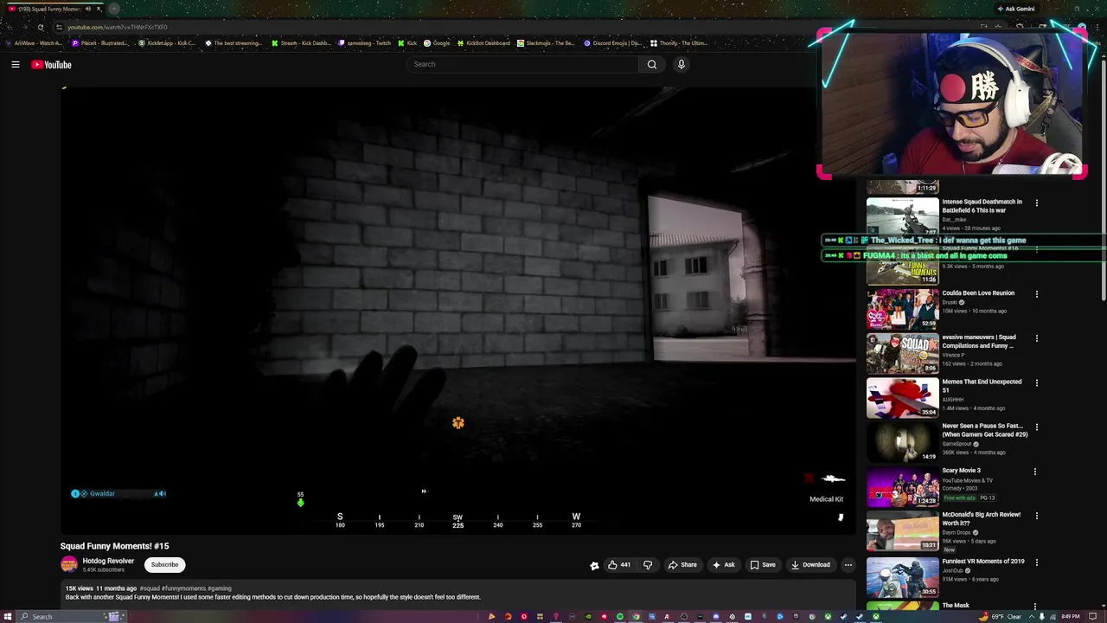Open more actions under the video
The height and width of the screenshot is (623, 1107).
pyautogui.click(x=848, y=565)
